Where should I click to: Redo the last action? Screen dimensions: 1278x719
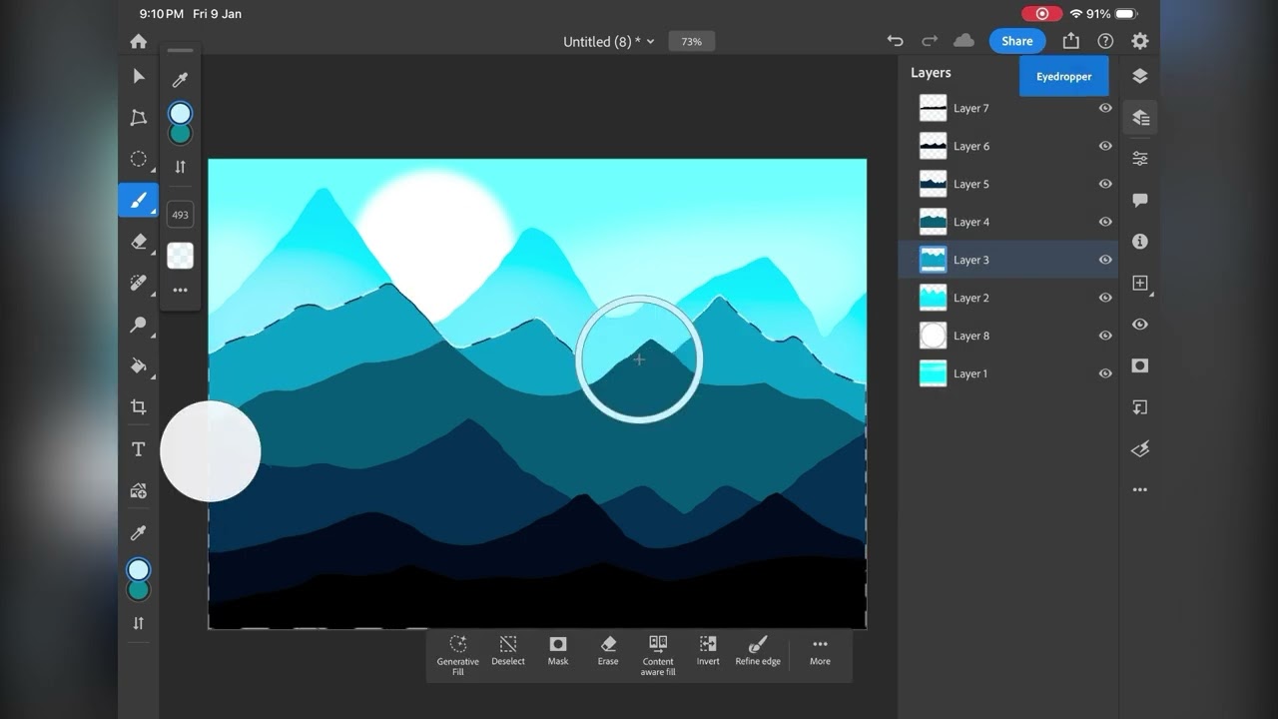coord(930,41)
